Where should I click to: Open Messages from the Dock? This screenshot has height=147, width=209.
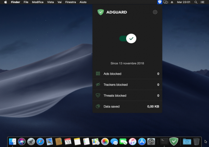click(114, 142)
